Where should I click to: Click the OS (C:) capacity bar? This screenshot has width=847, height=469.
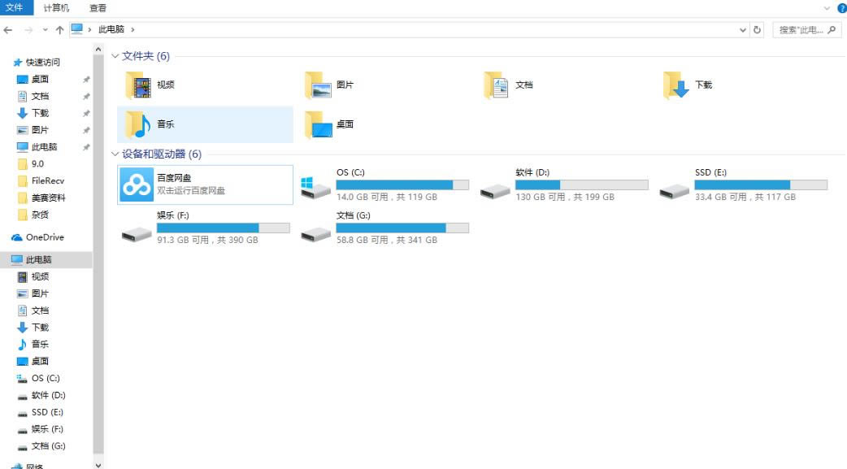[x=402, y=185]
